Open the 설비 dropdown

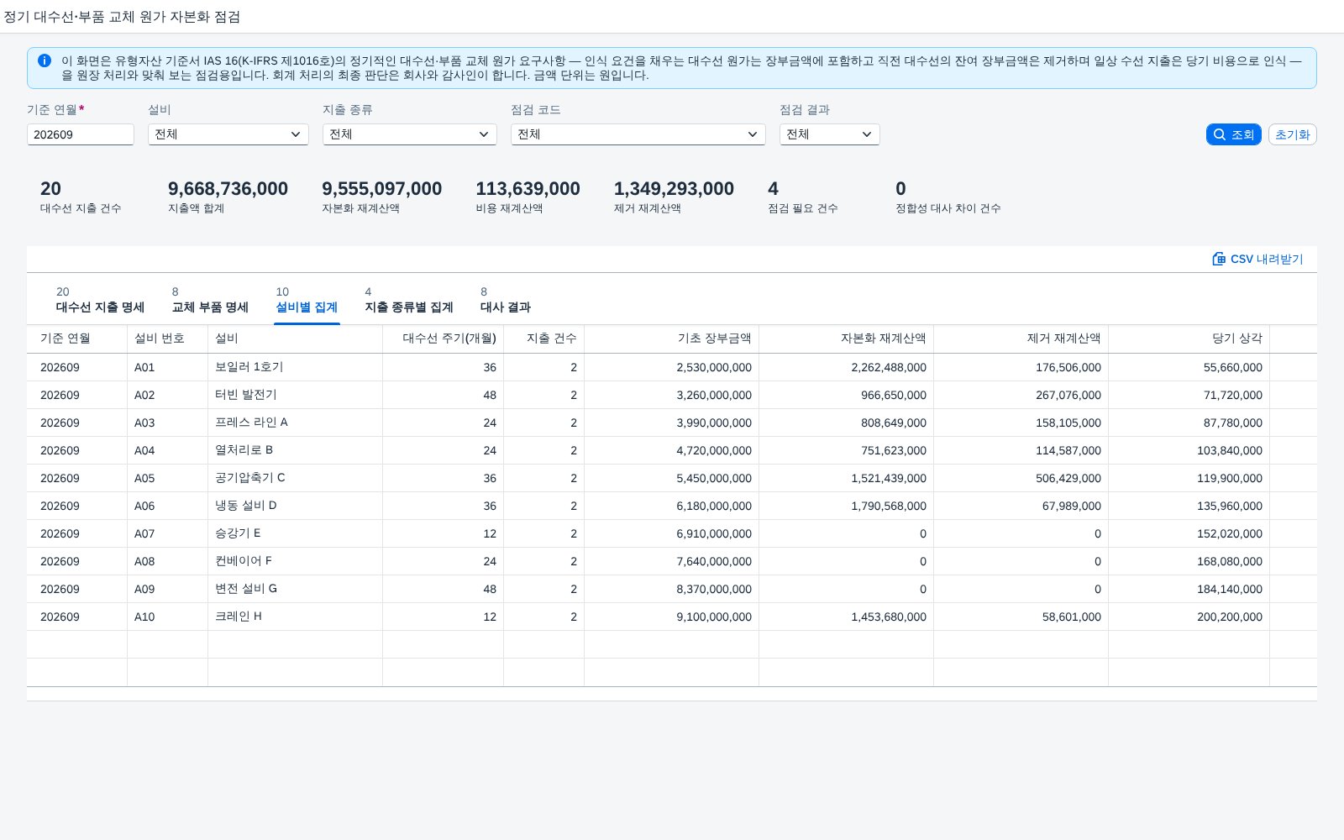click(228, 134)
